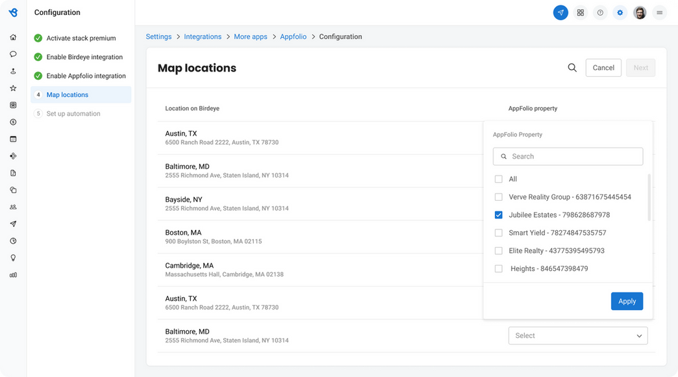The image size is (678, 377).
Task: Click the Location on Birdeye column header
Action: point(192,108)
